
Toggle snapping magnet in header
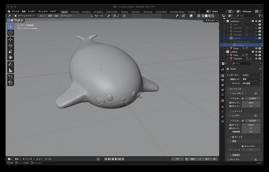coord(115,16)
